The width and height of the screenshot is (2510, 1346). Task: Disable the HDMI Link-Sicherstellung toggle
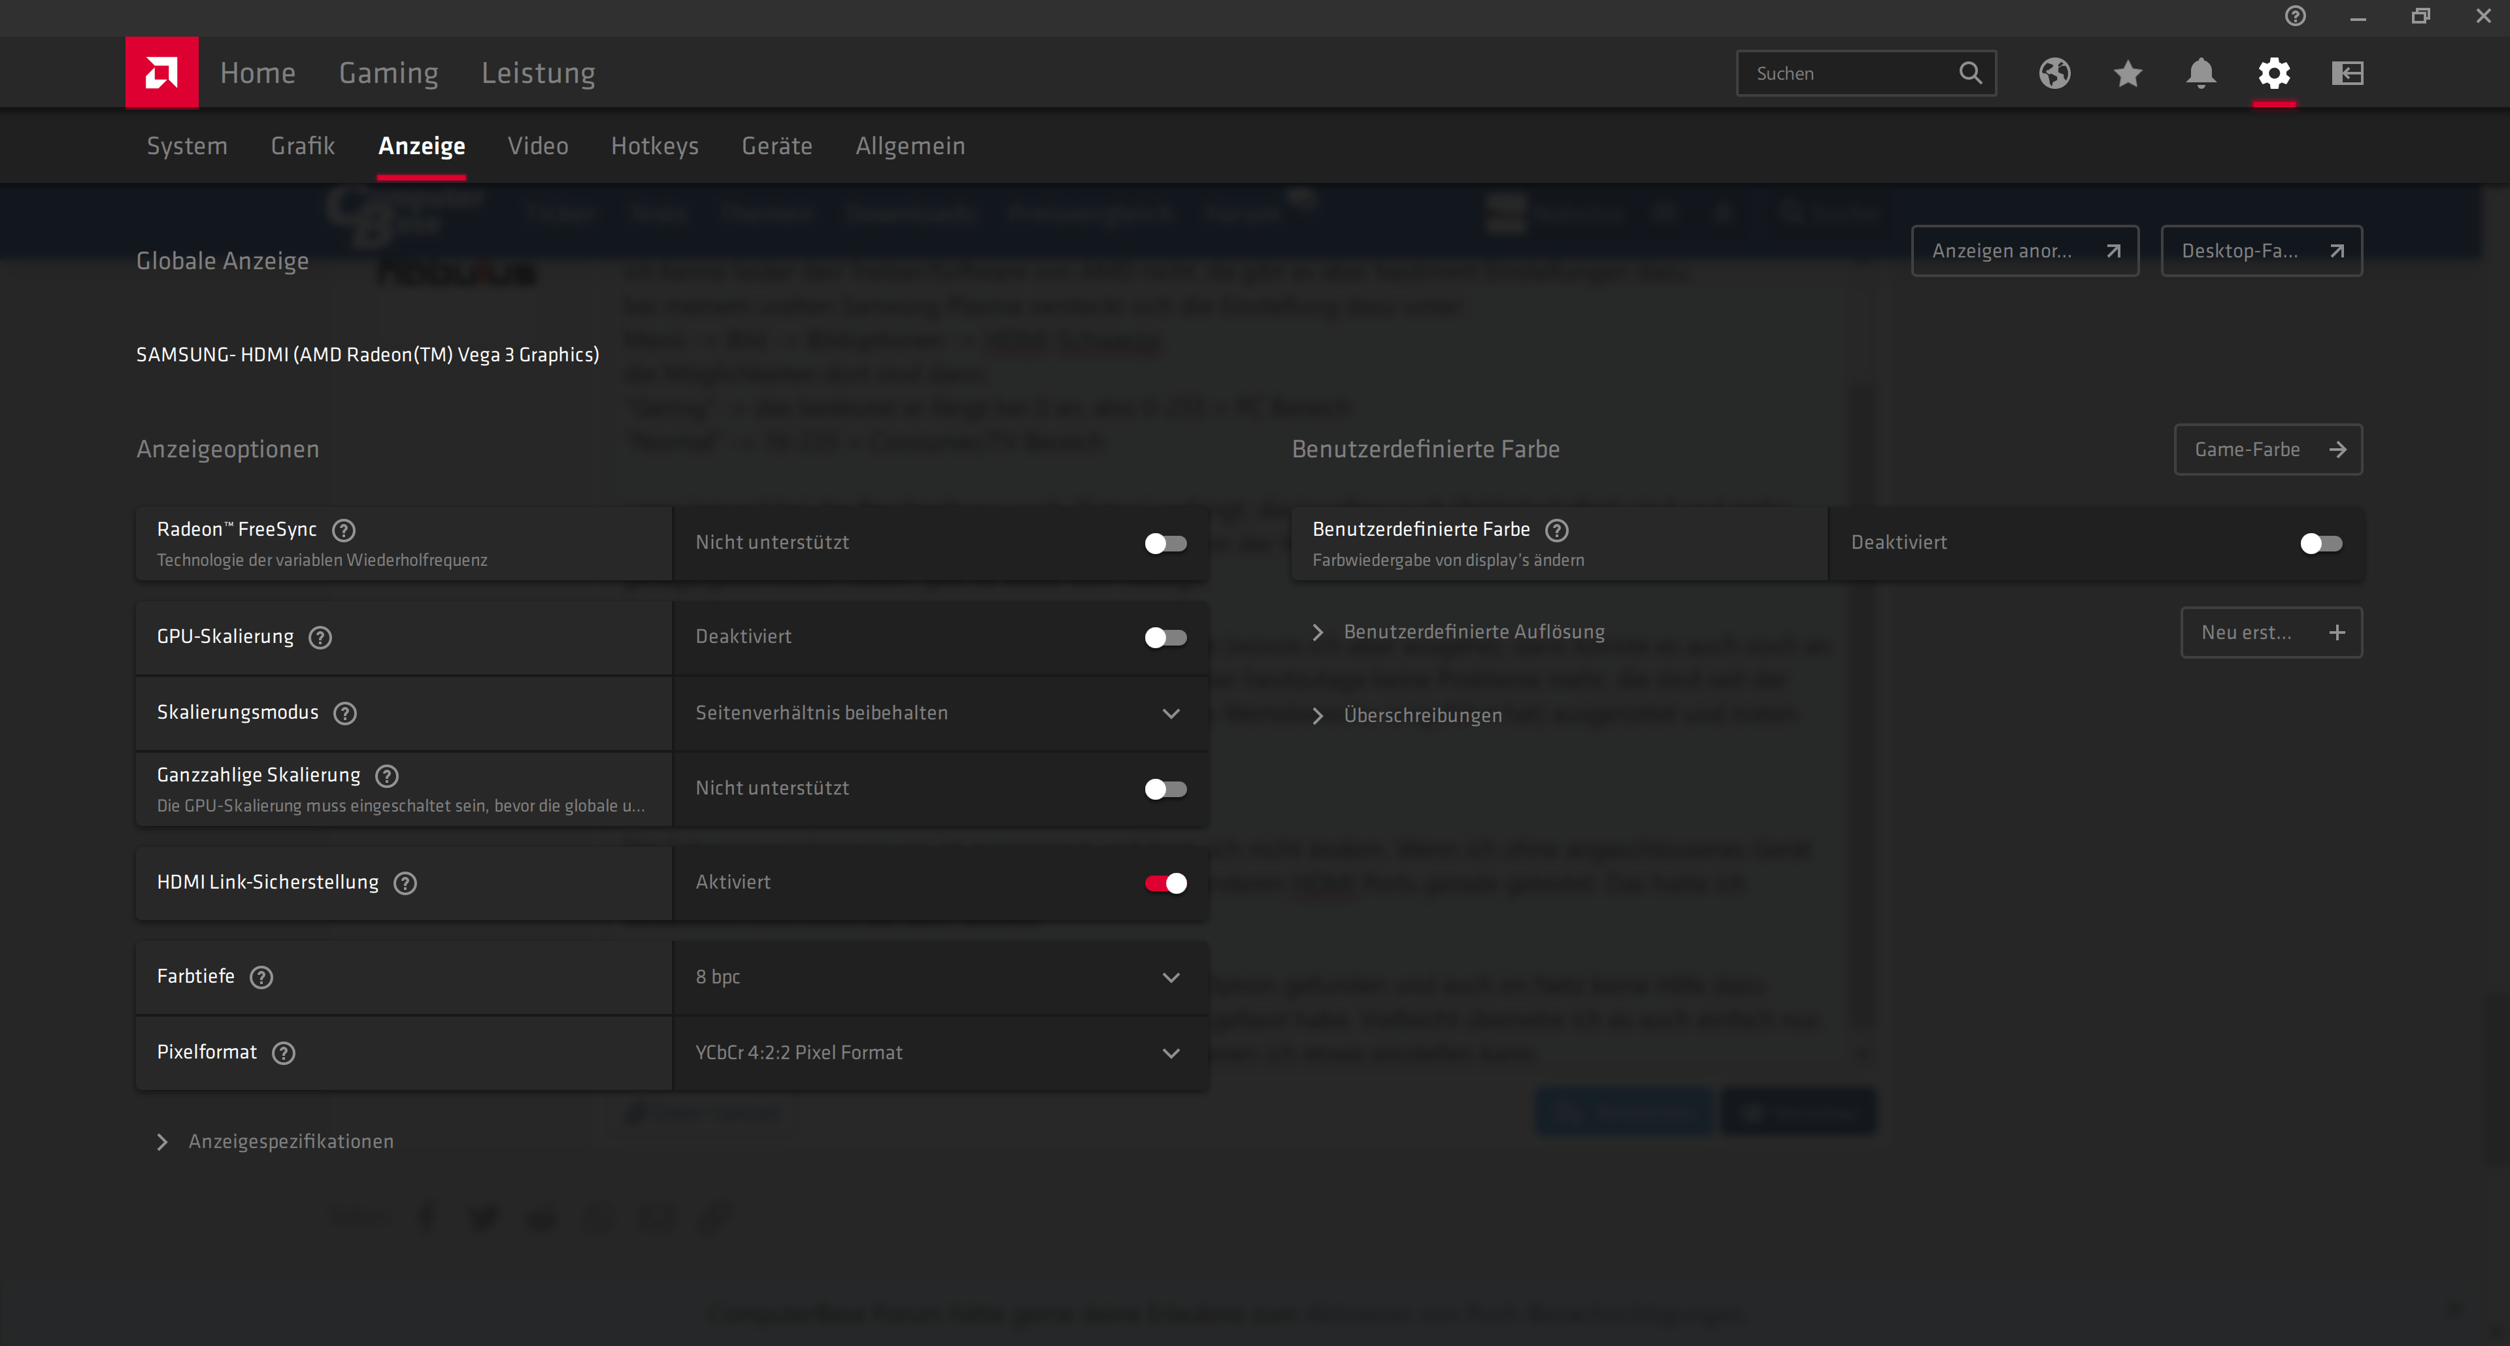1165,882
